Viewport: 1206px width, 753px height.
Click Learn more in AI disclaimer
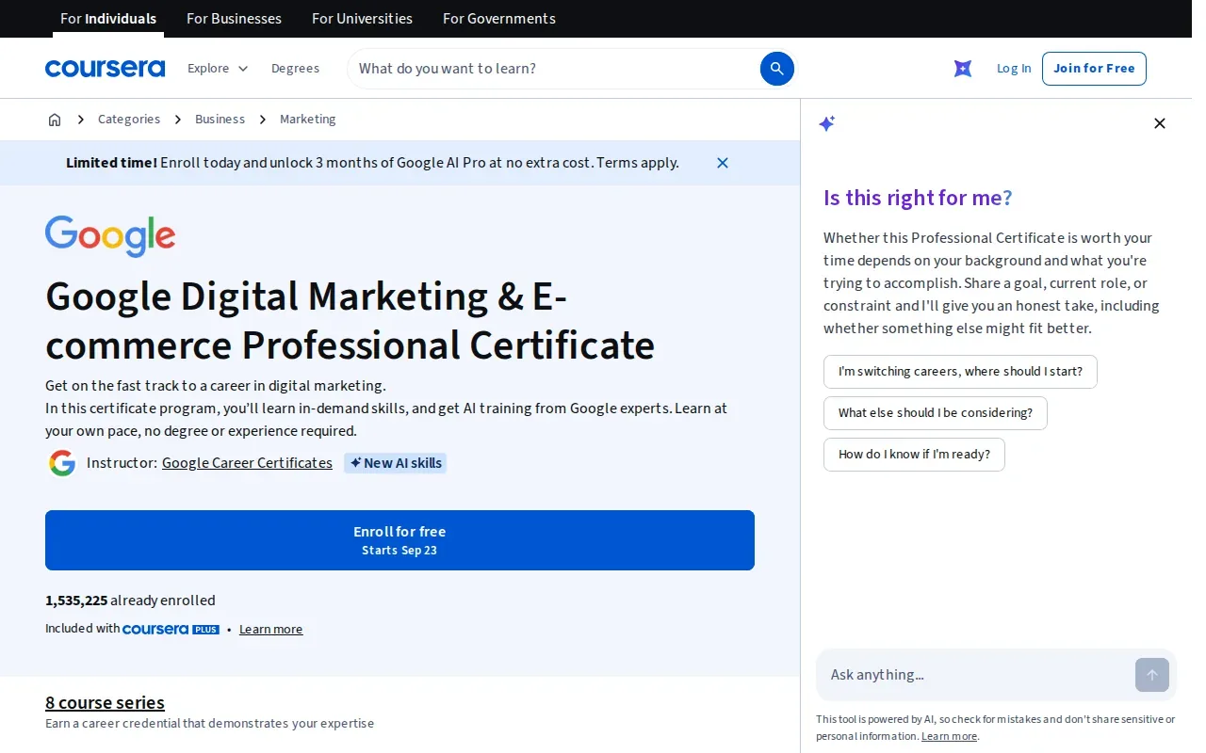pyautogui.click(x=950, y=737)
